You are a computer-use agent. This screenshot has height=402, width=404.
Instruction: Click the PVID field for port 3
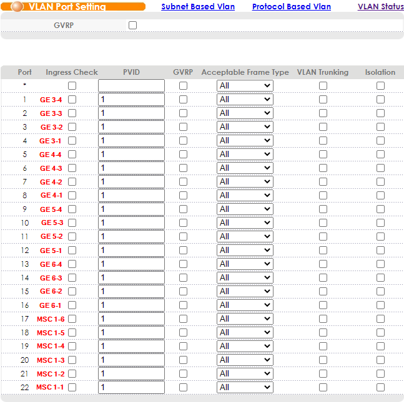click(x=131, y=127)
